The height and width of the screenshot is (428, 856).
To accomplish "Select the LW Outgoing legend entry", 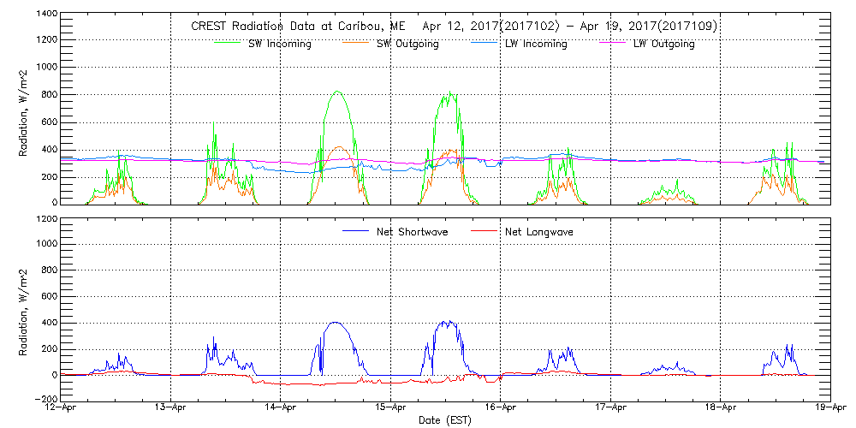I will coord(663,45).
